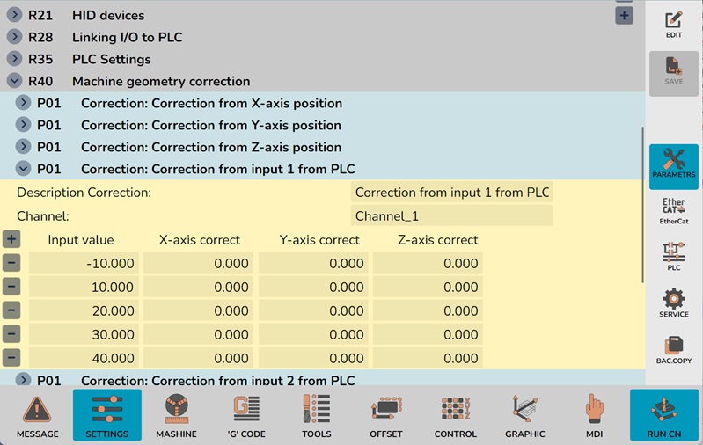Edit the Input value 20.000 field
The height and width of the screenshot is (445, 703).
(x=84, y=310)
